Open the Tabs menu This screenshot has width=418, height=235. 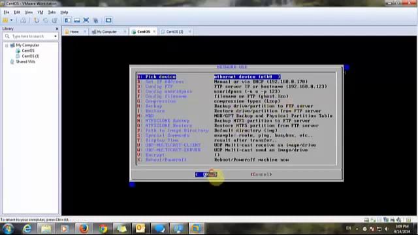52,12
